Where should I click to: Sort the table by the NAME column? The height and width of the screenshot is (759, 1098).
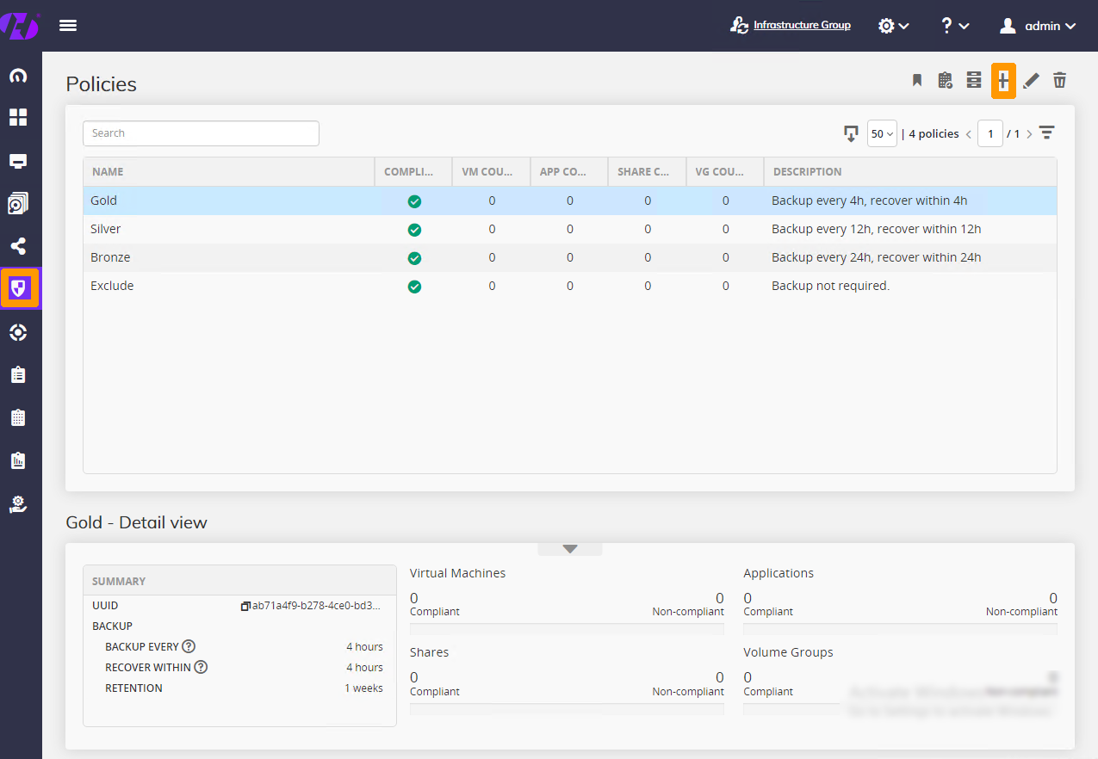[x=109, y=172]
